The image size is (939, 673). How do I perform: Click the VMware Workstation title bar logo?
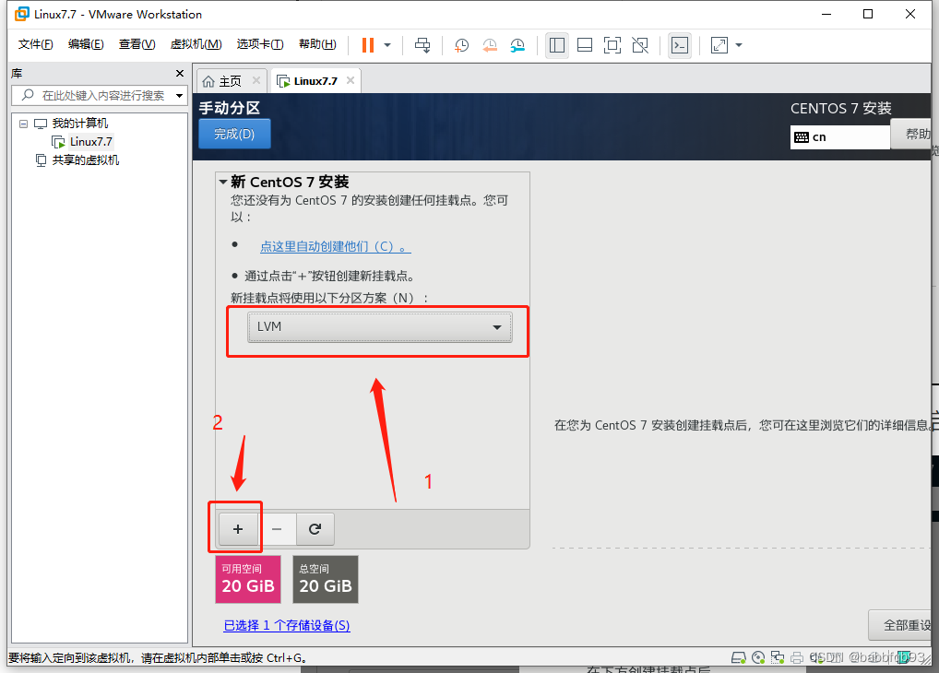(21, 14)
